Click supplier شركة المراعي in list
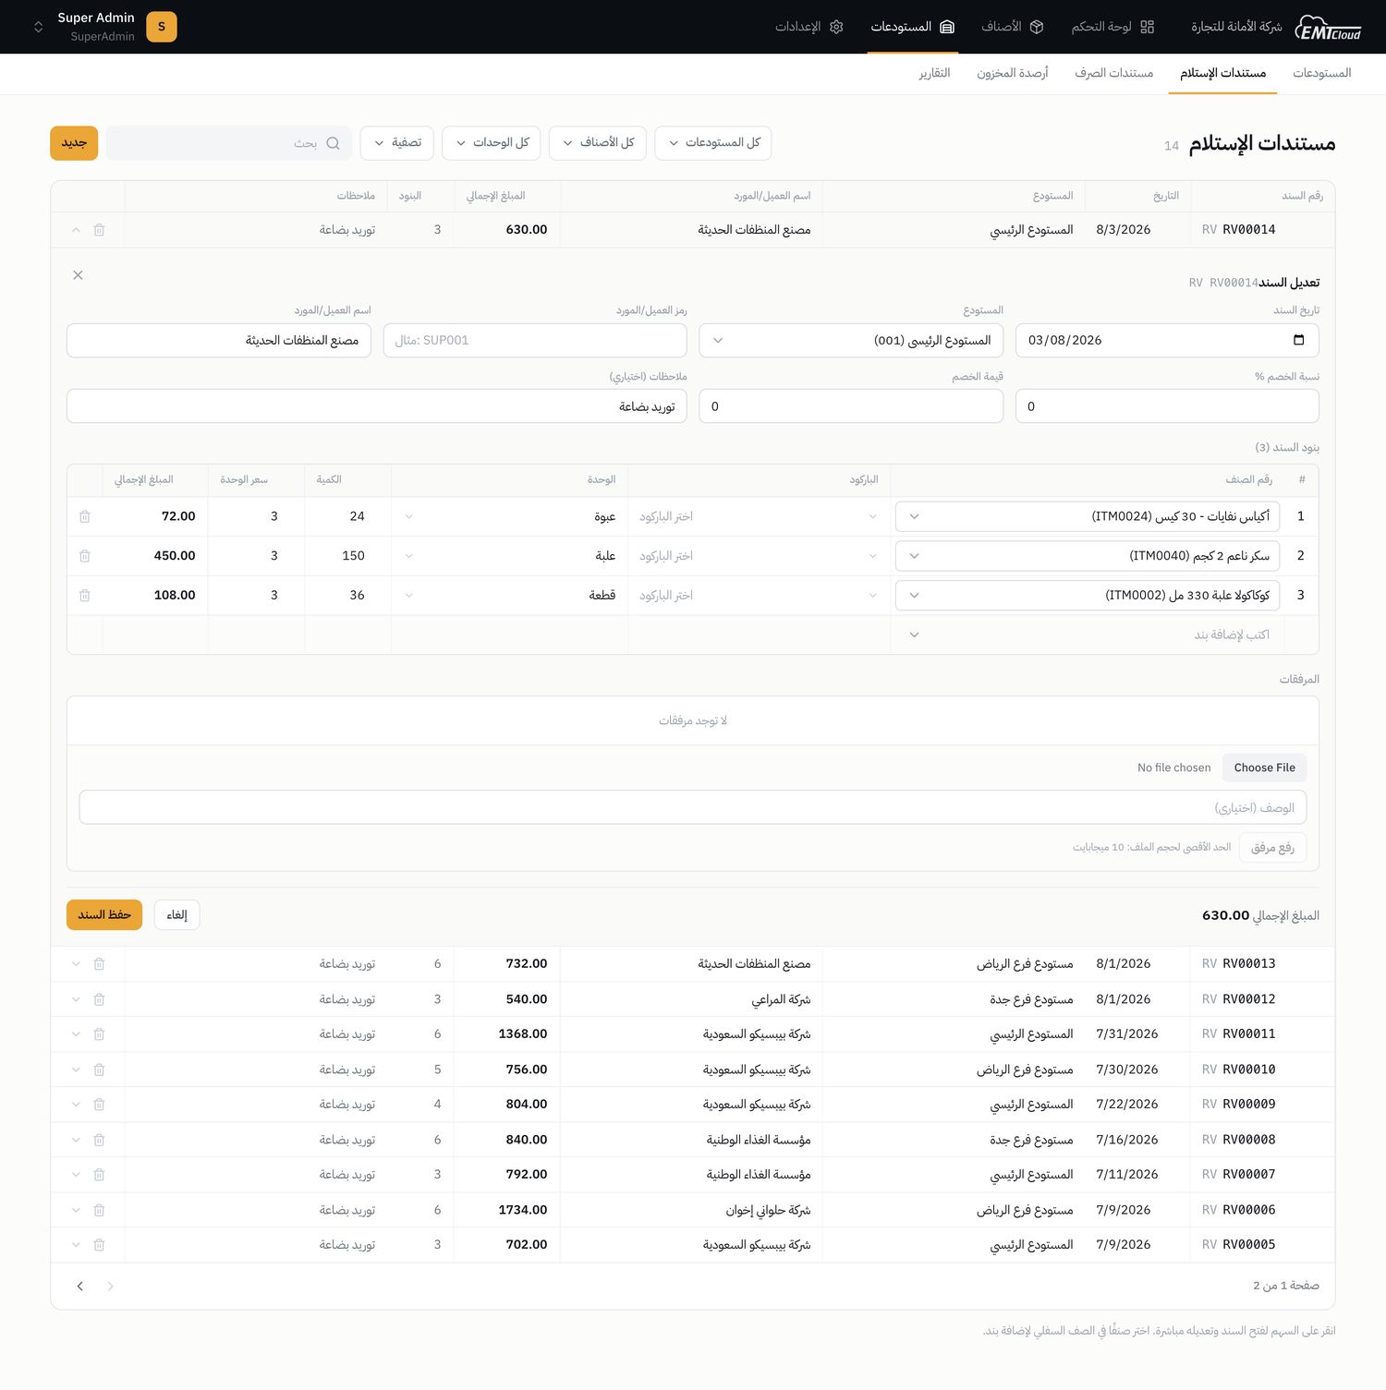1386x1390 pixels. click(781, 999)
